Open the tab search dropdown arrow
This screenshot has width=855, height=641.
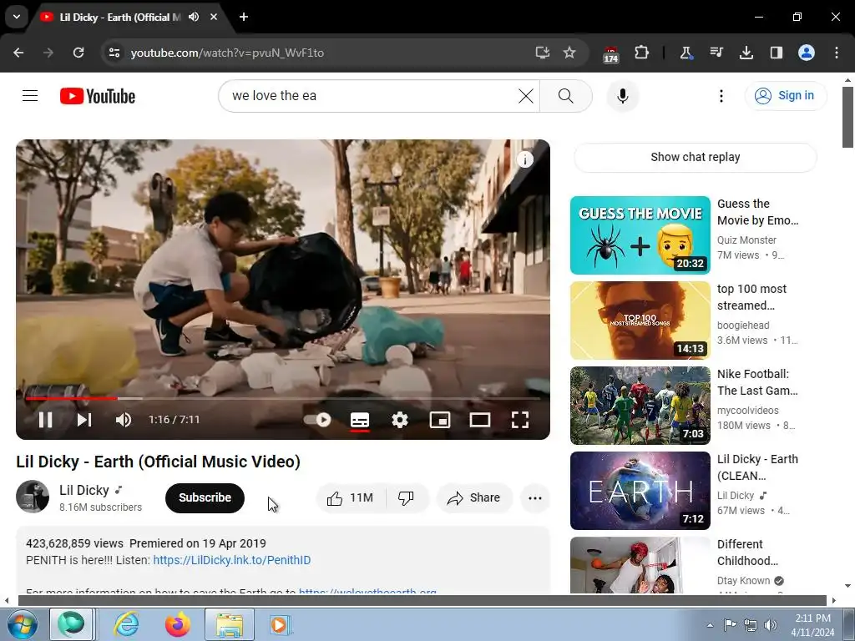coord(17,17)
